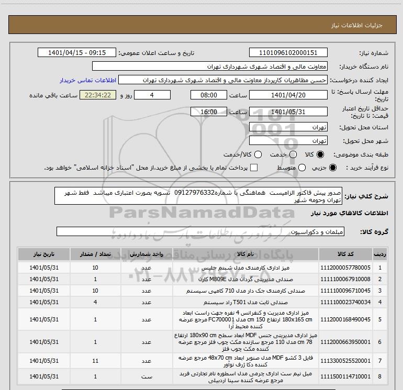Click the جزئیات اطلاعات نیاز header bar
Image resolution: width=403 pixels, height=390 pixels.
pos(202,25)
